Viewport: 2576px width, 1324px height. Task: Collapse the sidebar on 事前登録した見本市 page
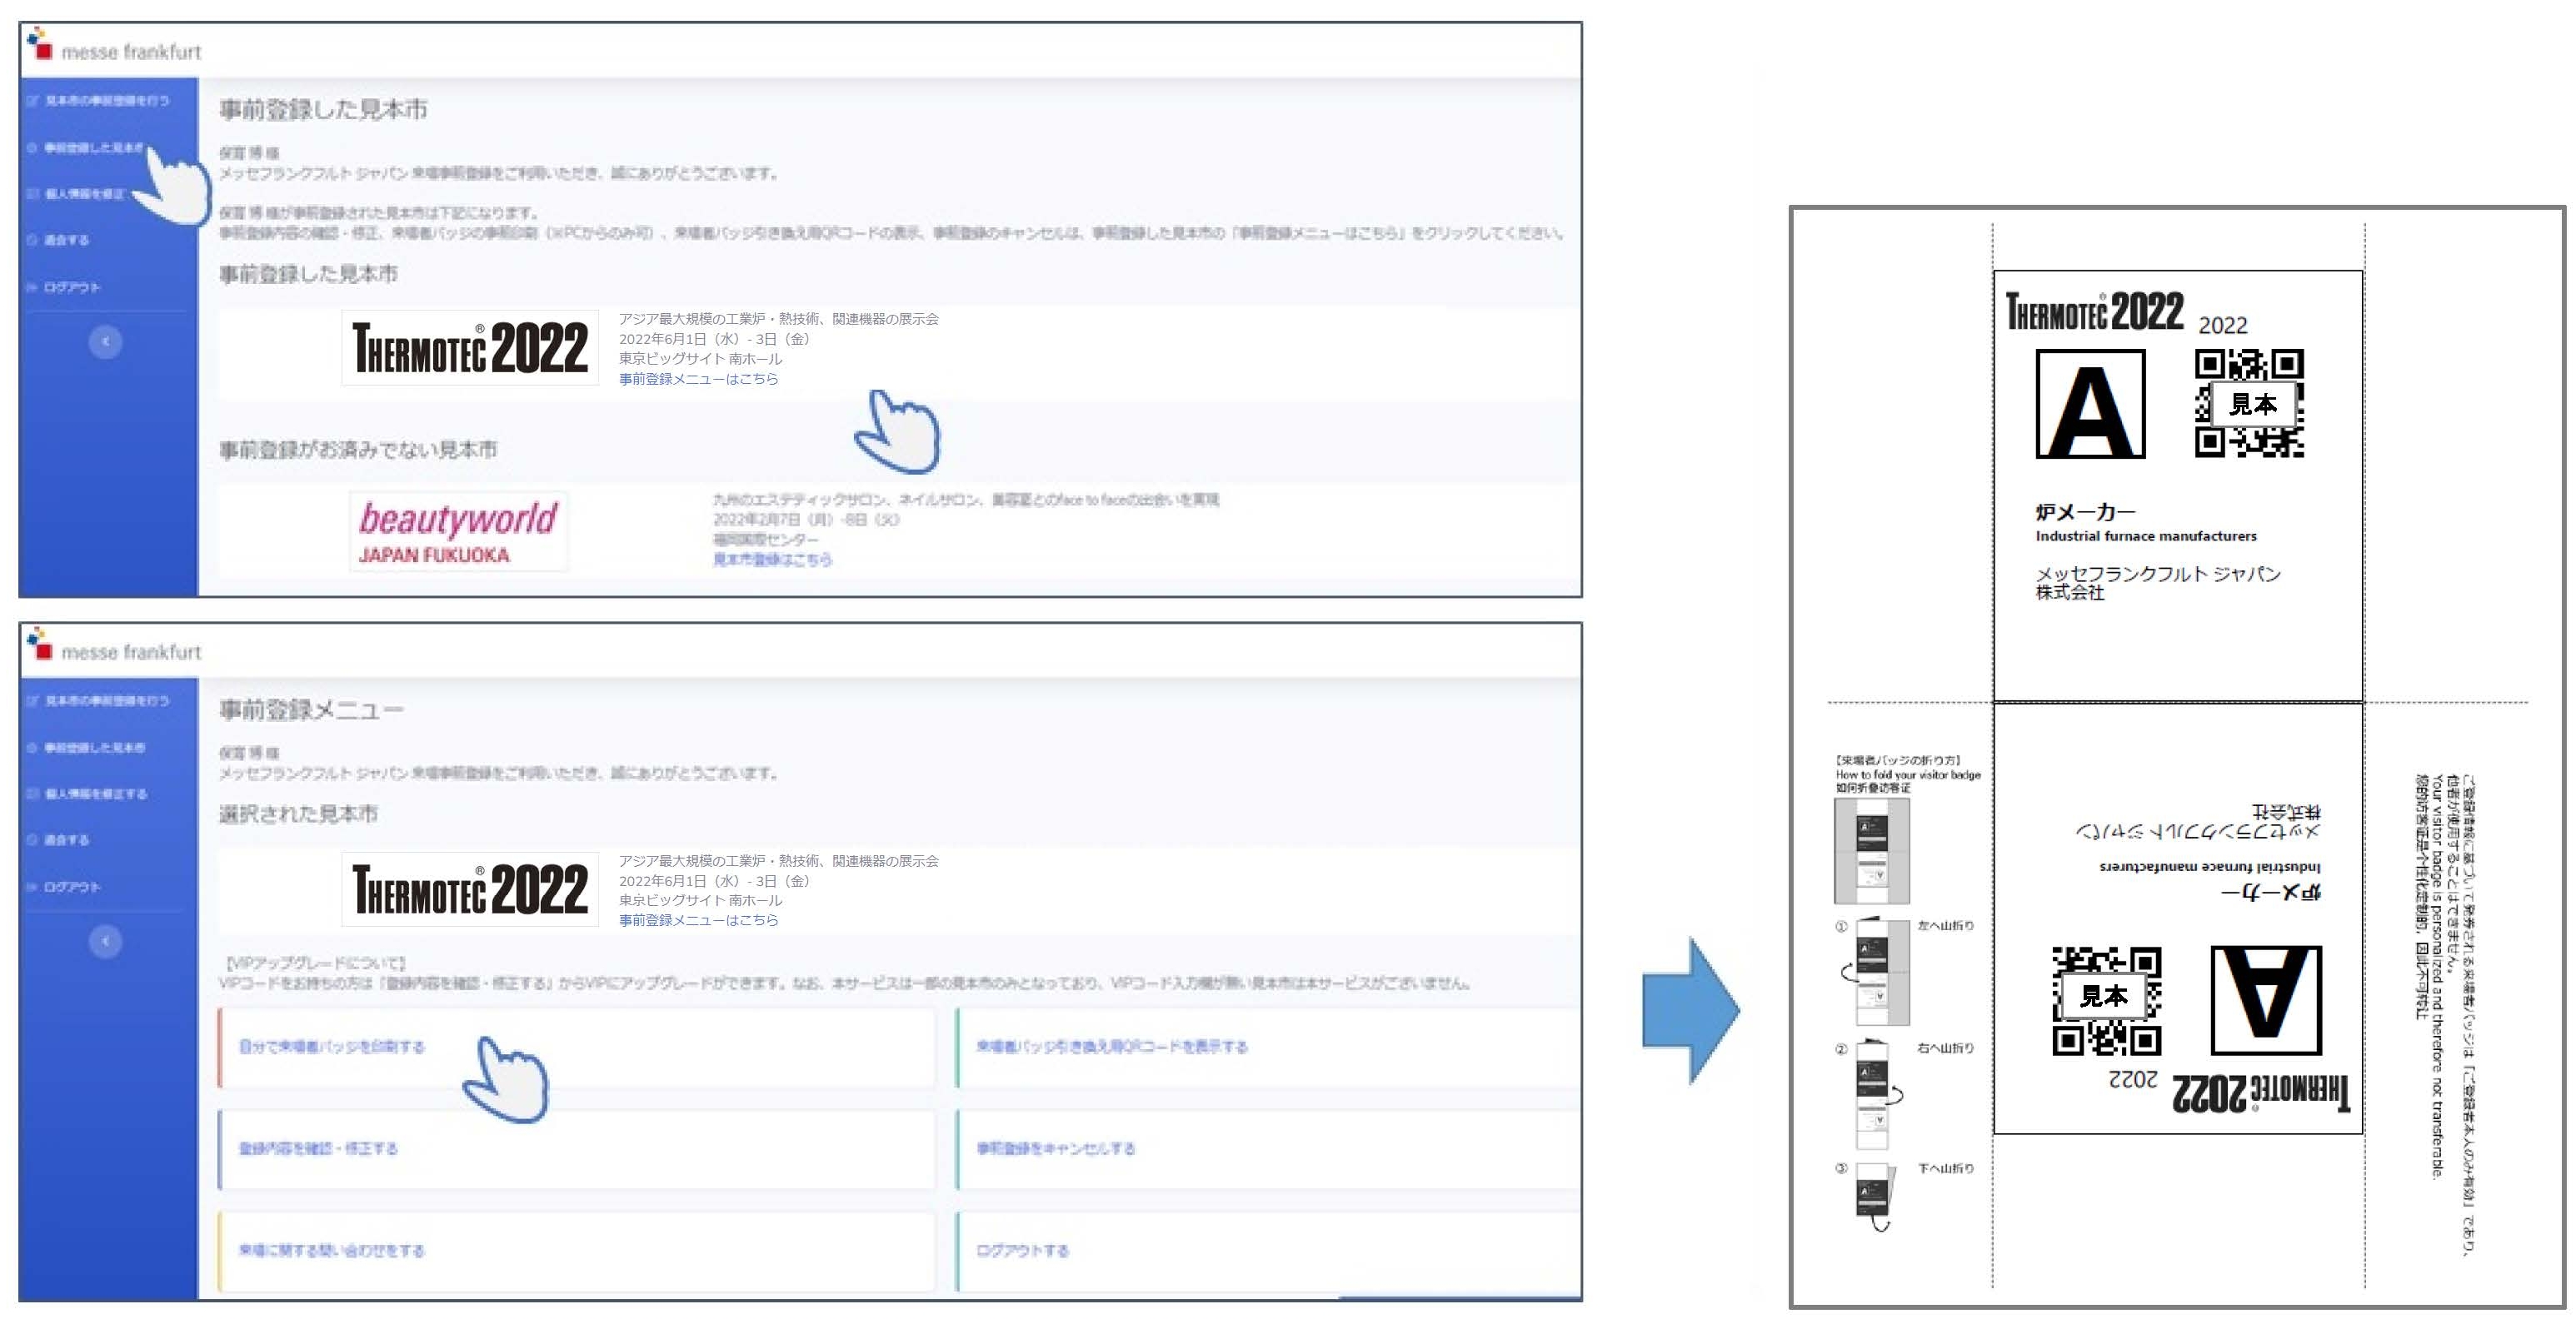(x=105, y=341)
